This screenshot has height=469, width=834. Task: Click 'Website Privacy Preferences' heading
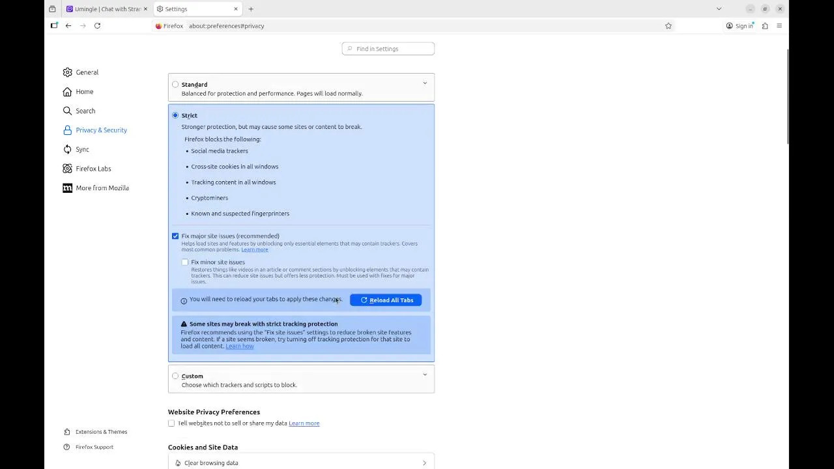pyautogui.click(x=214, y=412)
